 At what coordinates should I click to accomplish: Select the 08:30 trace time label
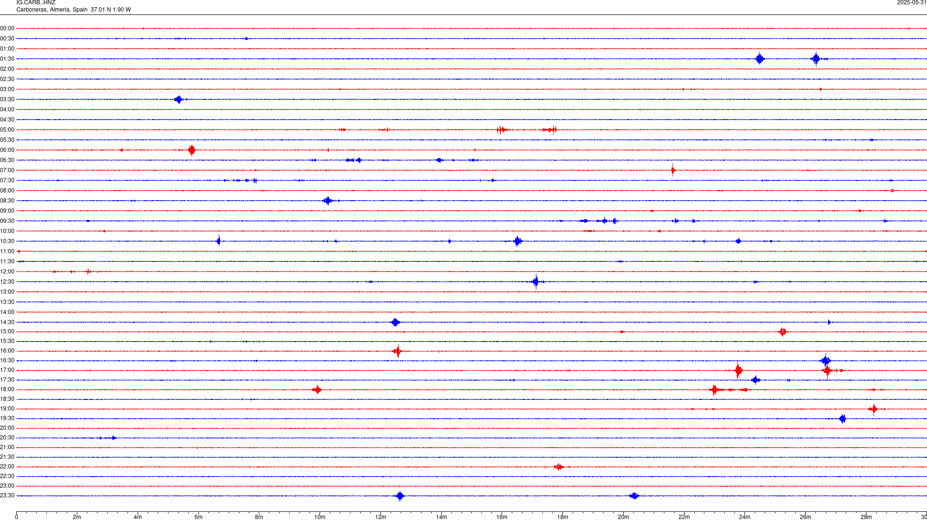[7, 201]
